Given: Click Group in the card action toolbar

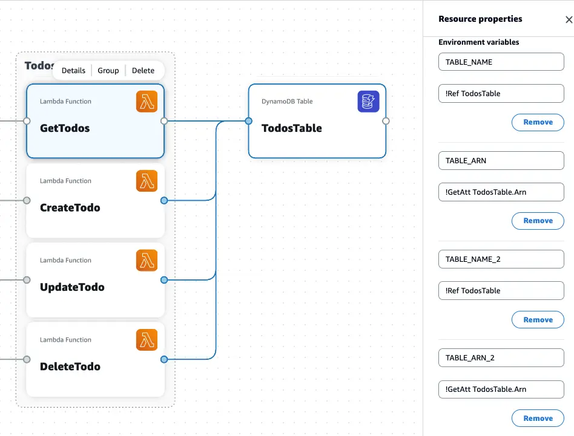Looking at the screenshot, I should 108,70.
